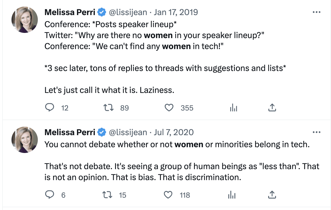Like the tweet with 355 likes
This screenshot has height=210, width=331.
point(169,108)
